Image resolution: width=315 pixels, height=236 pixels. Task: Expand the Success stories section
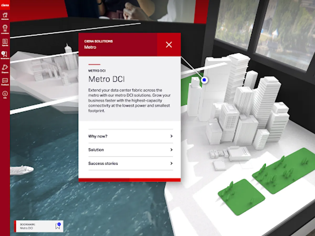(130, 163)
